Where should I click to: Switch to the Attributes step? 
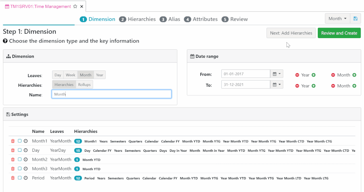[x=201, y=19]
